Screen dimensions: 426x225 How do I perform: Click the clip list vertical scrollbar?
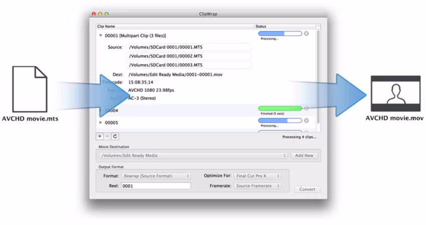point(318,77)
